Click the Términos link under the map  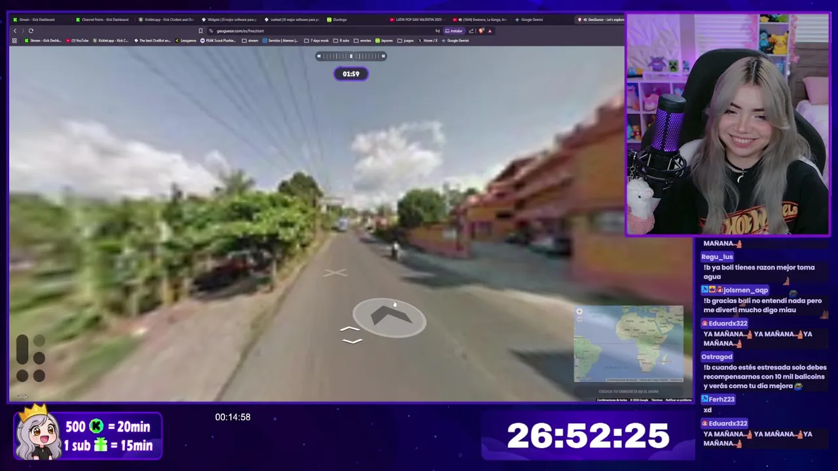[657, 400]
